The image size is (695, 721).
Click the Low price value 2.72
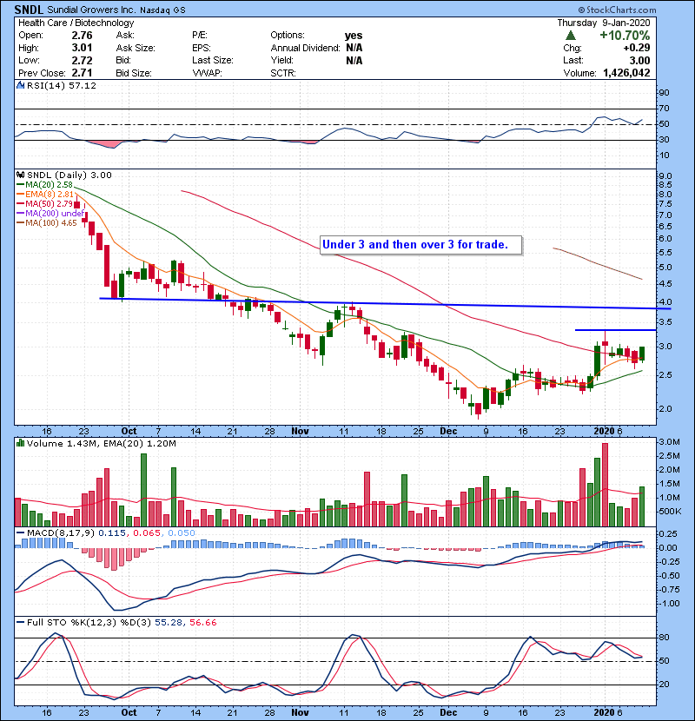pos(82,61)
